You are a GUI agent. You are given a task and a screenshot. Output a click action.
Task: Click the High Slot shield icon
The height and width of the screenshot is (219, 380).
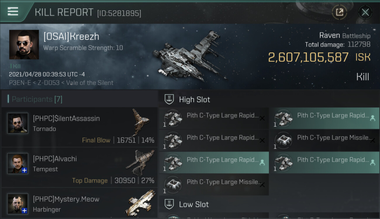[x=169, y=99]
